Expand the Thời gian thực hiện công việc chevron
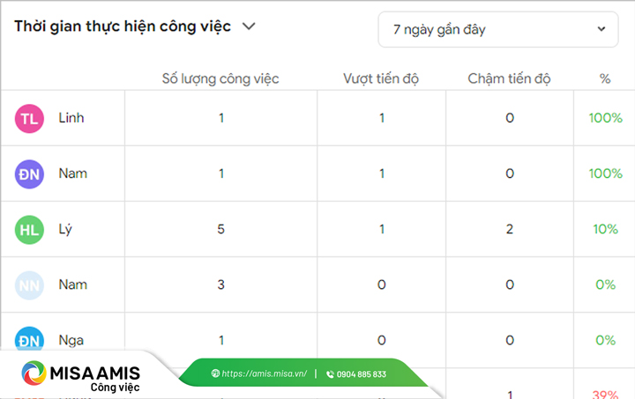The height and width of the screenshot is (399, 635). 250,26
